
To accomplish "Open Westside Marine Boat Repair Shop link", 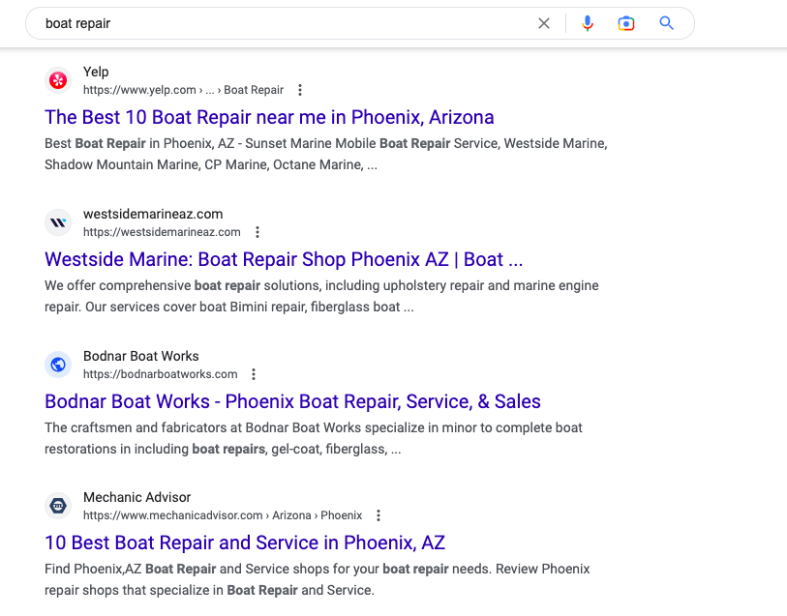I will coord(284,259).
